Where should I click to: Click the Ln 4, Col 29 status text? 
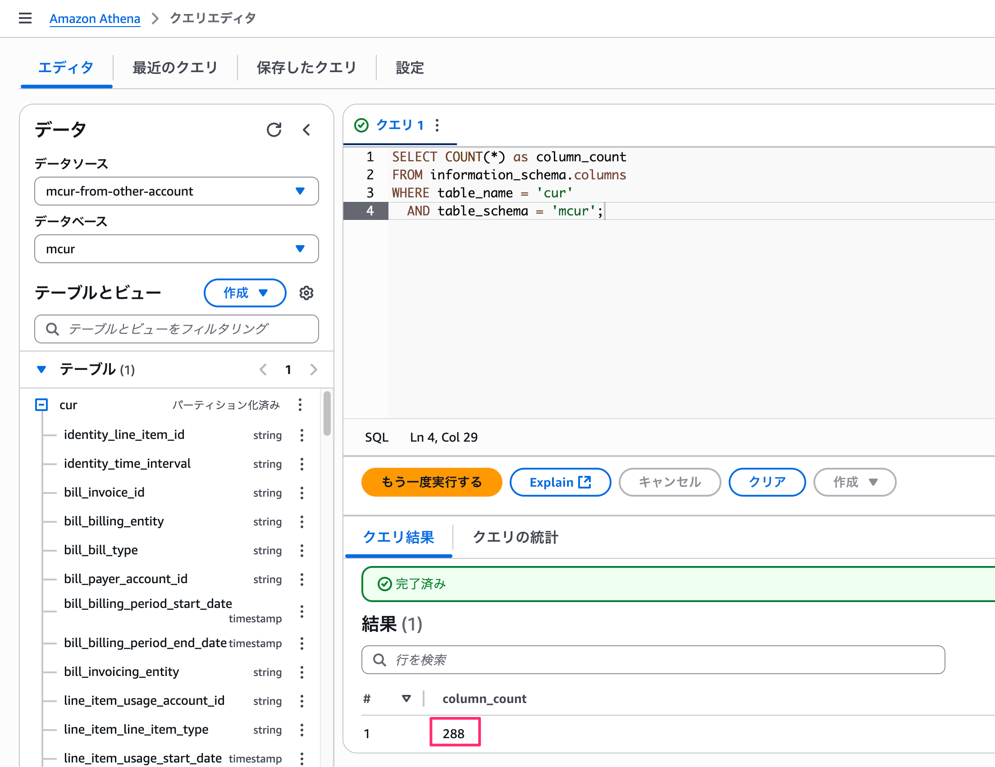click(444, 437)
